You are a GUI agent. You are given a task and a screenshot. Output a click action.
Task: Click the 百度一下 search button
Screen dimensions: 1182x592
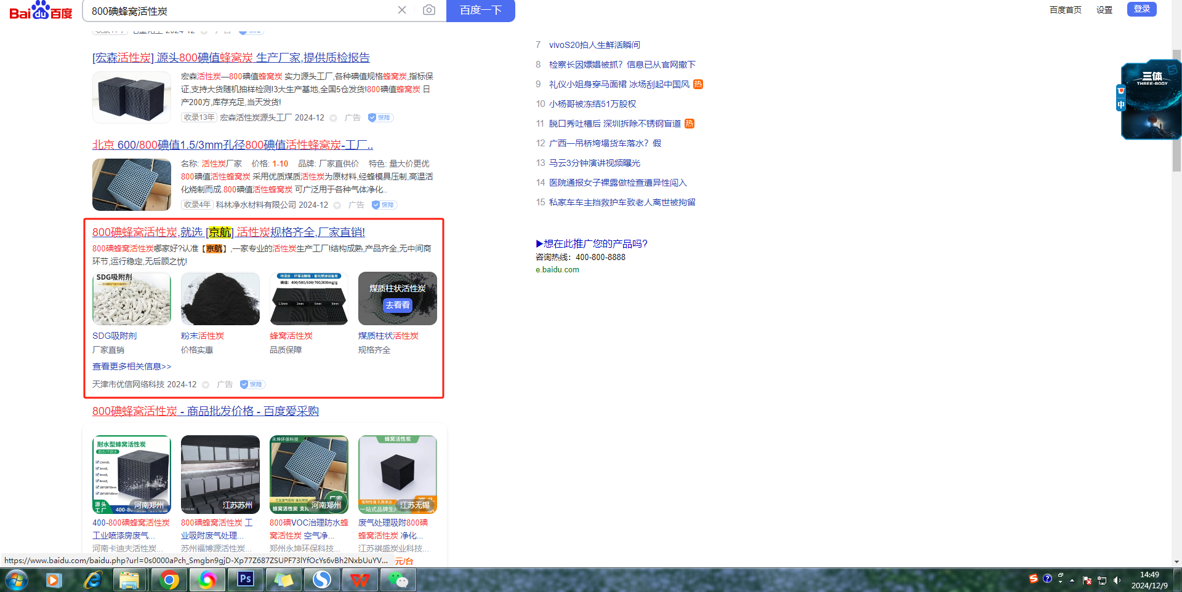coord(480,10)
